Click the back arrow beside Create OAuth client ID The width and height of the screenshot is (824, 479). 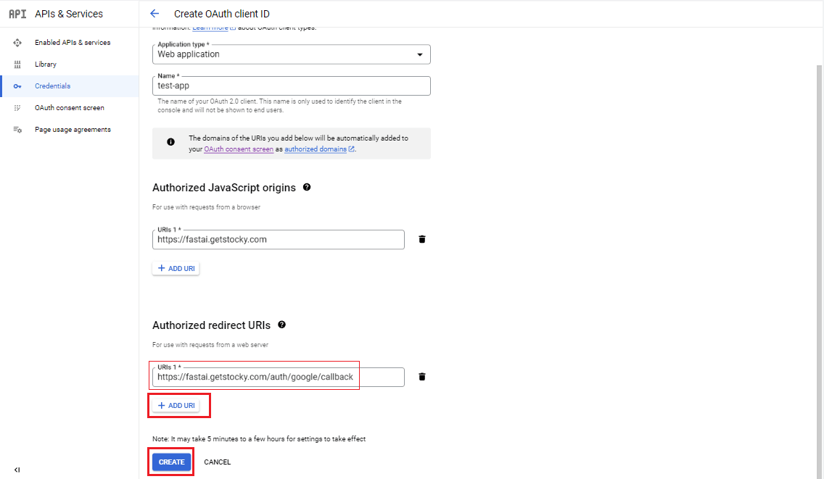154,14
